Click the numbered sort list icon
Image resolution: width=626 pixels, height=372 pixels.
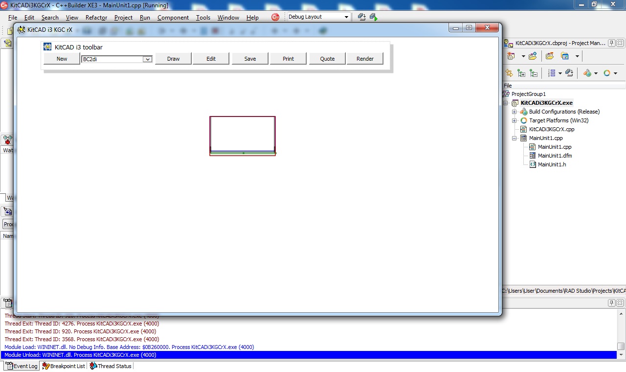coord(552,73)
